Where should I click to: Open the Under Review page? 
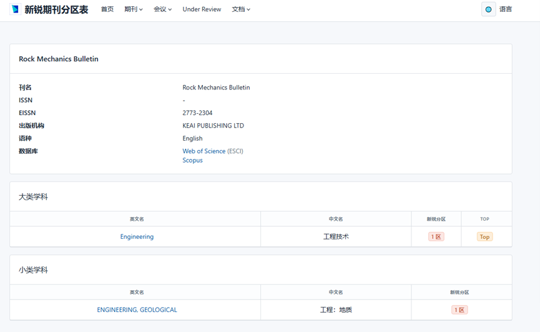(202, 9)
